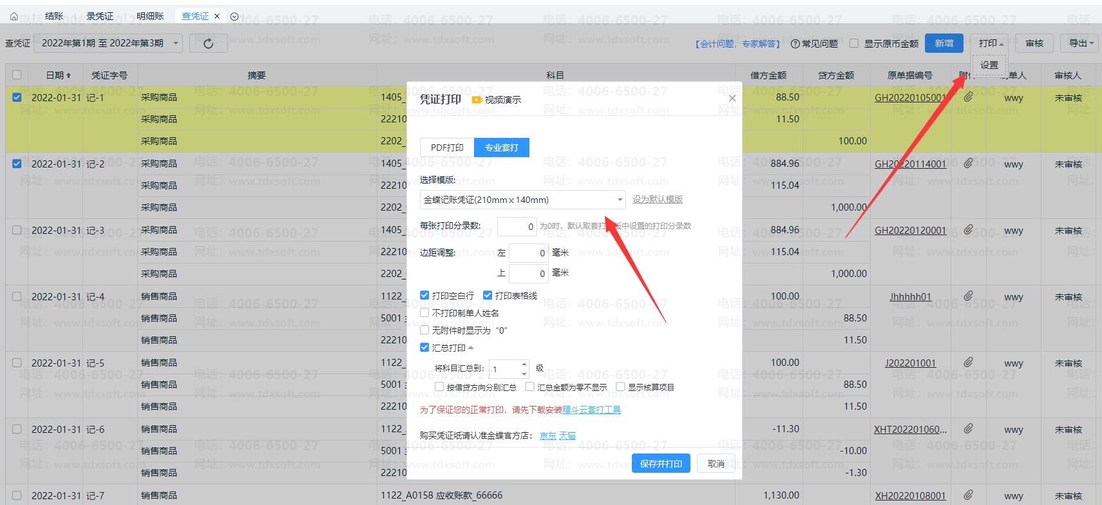Switch to the PDF打印 tab
The image size is (1102, 505).
pyautogui.click(x=447, y=148)
